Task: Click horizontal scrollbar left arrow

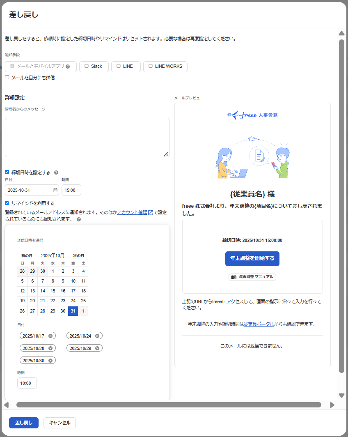Action: coord(7,405)
